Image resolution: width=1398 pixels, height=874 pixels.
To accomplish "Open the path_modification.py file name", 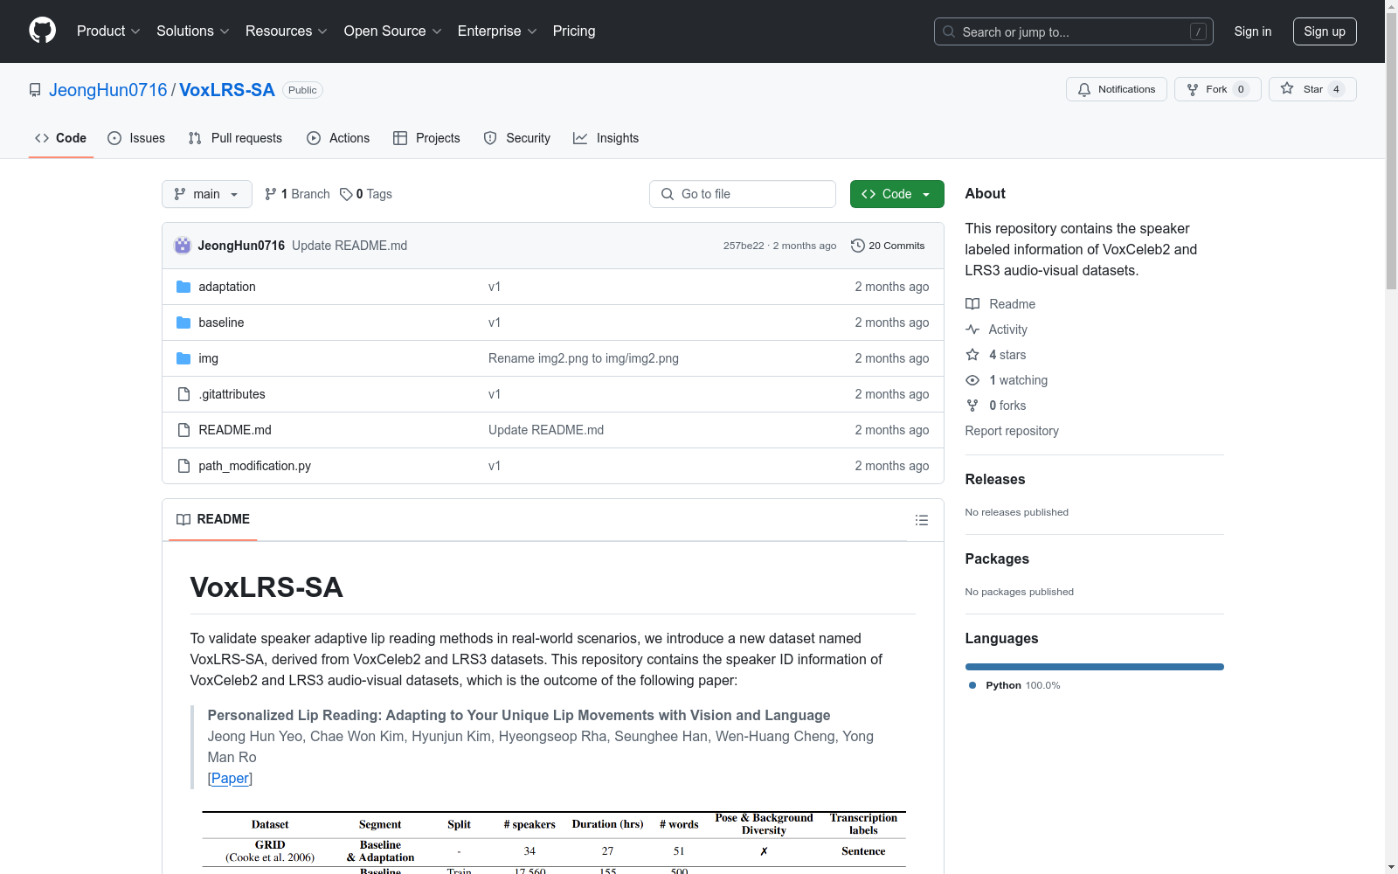I will coord(255,466).
